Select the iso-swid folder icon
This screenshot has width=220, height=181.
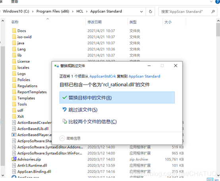[x=14, y=37]
